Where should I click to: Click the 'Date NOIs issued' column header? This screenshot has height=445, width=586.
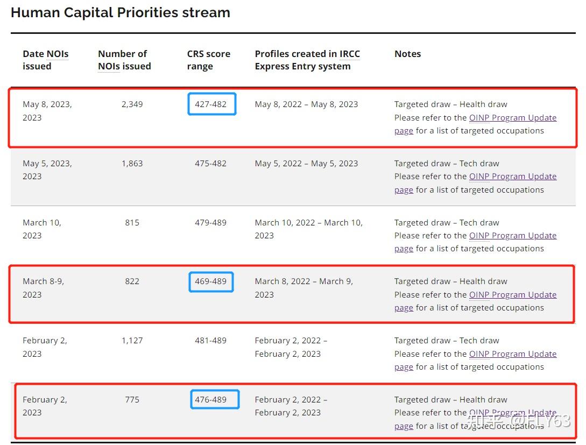[46, 60]
